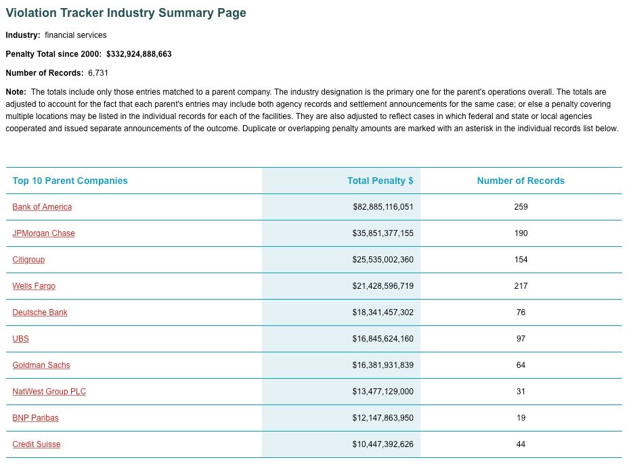Click the record count 31
The image size is (635, 466).
tap(521, 391)
